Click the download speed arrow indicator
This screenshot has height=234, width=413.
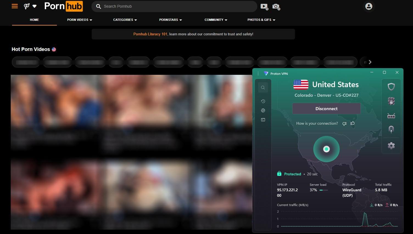tap(371, 205)
